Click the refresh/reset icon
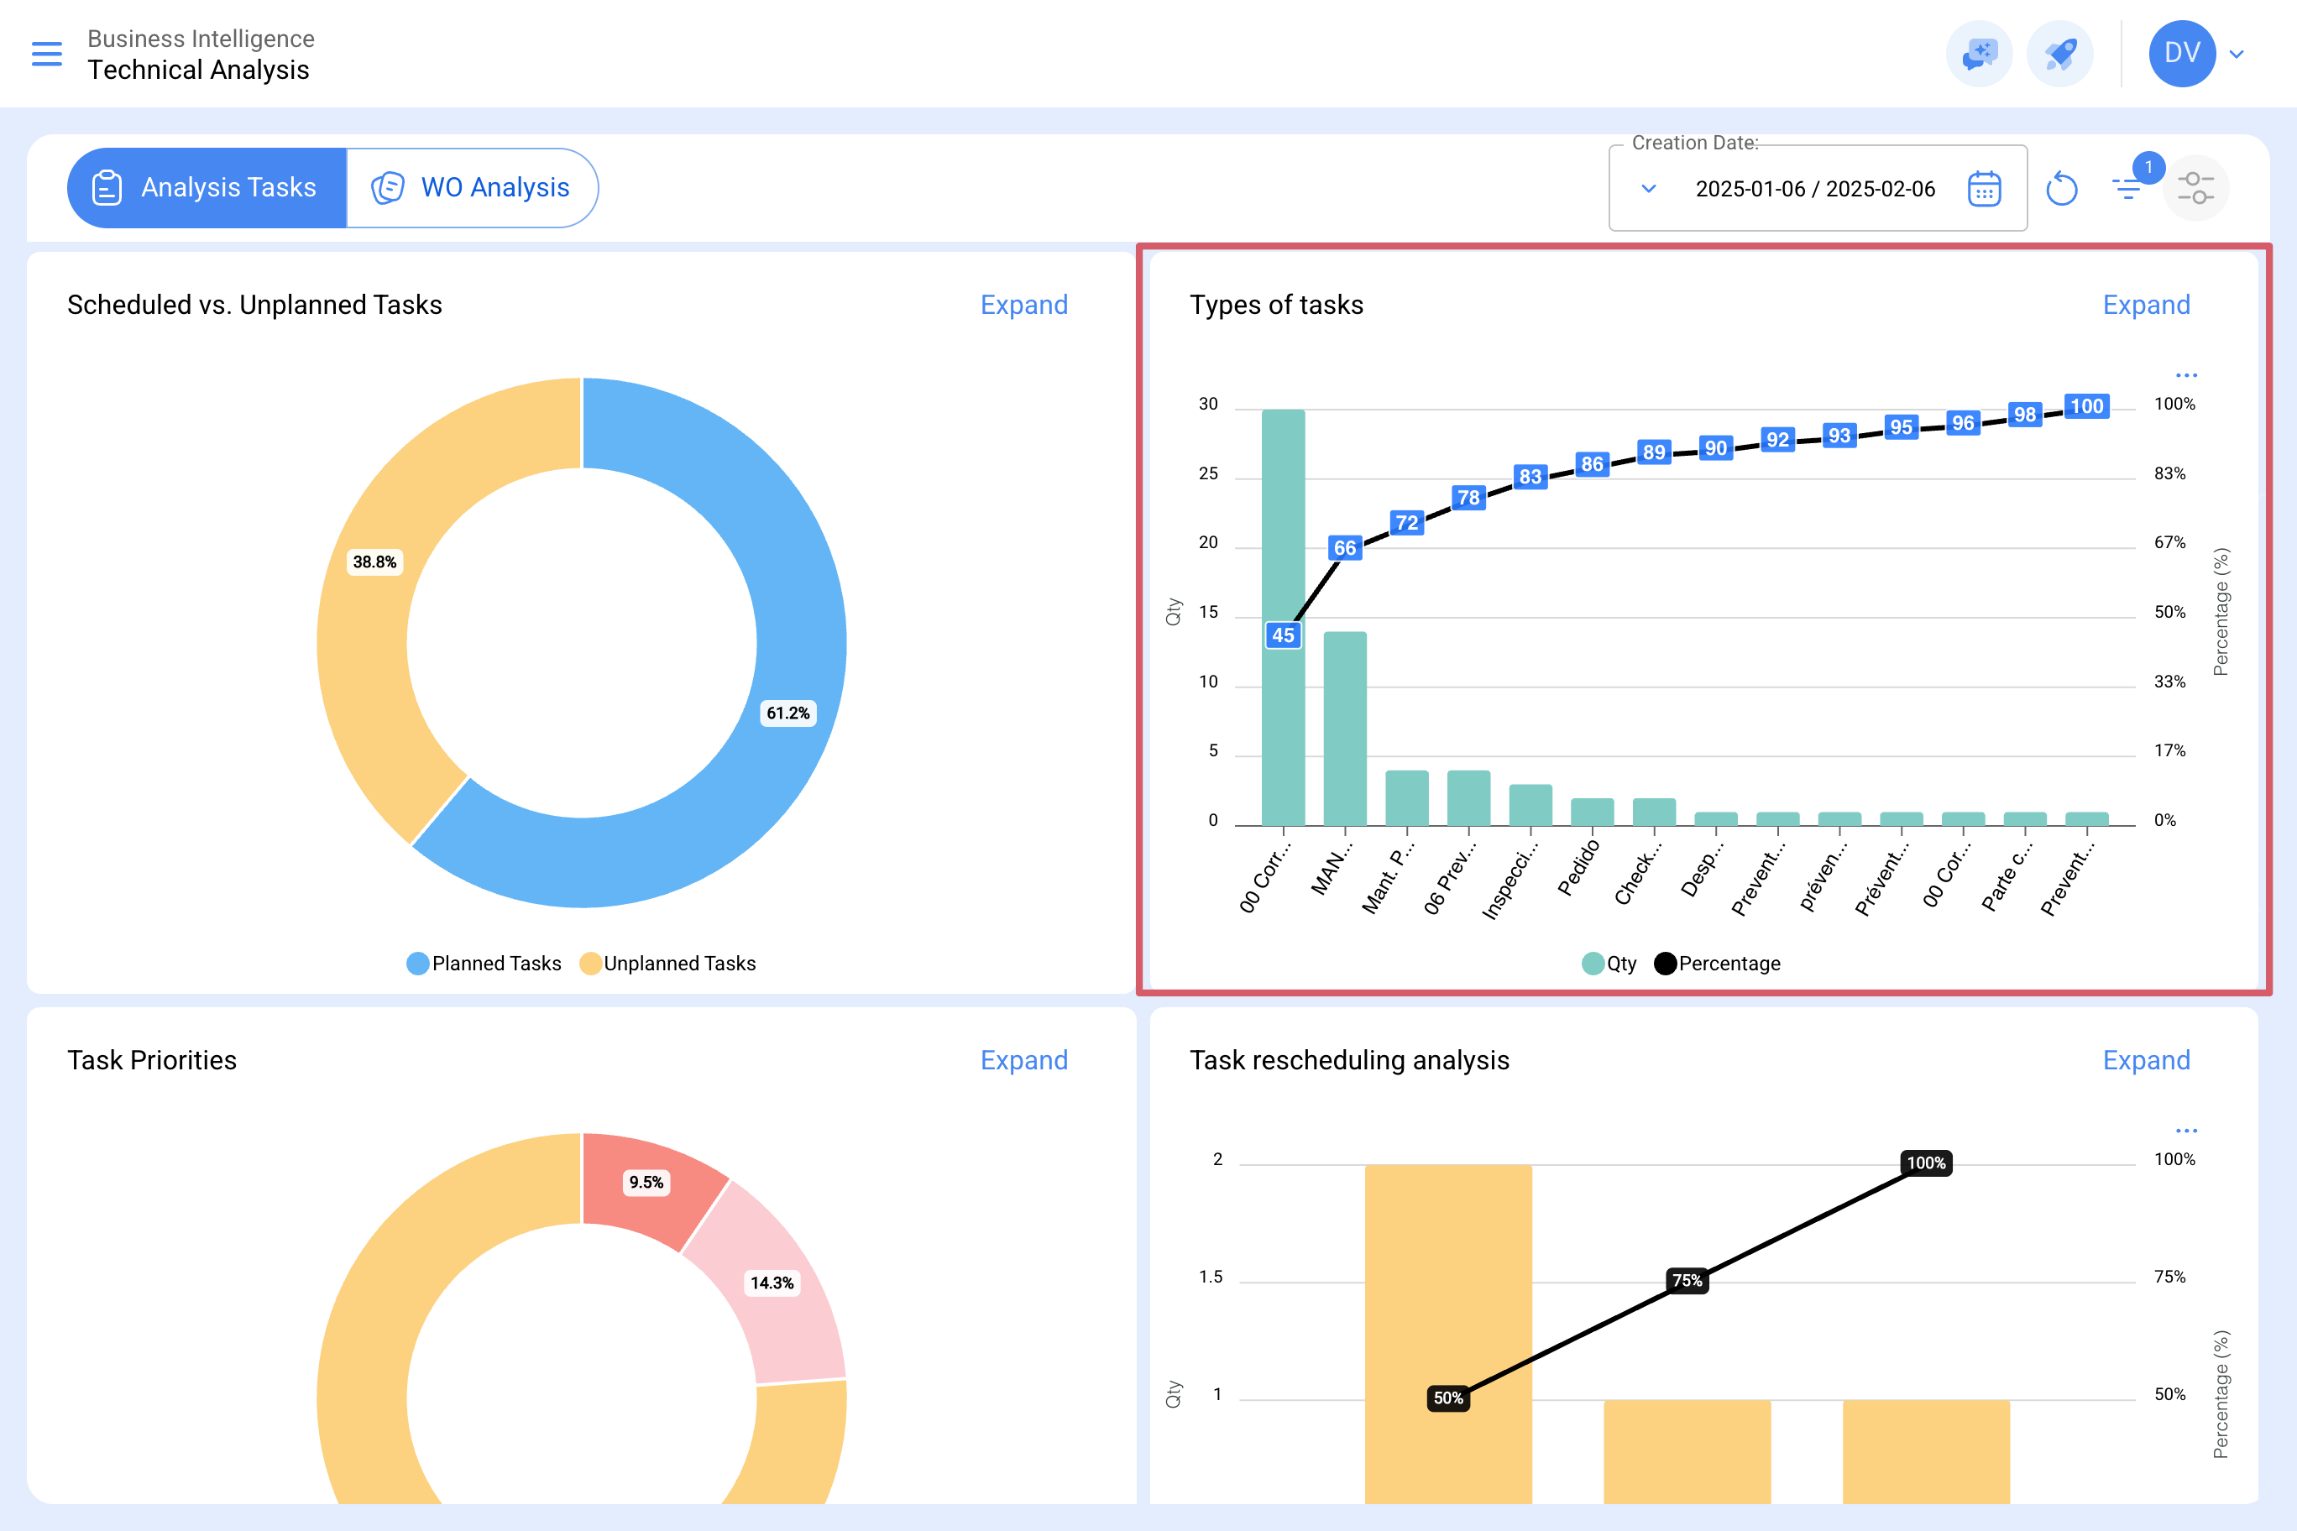This screenshot has height=1531, width=2297. (x=2062, y=189)
